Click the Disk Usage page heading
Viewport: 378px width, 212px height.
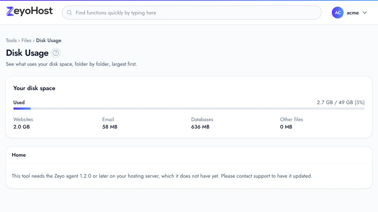click(27, 53)
